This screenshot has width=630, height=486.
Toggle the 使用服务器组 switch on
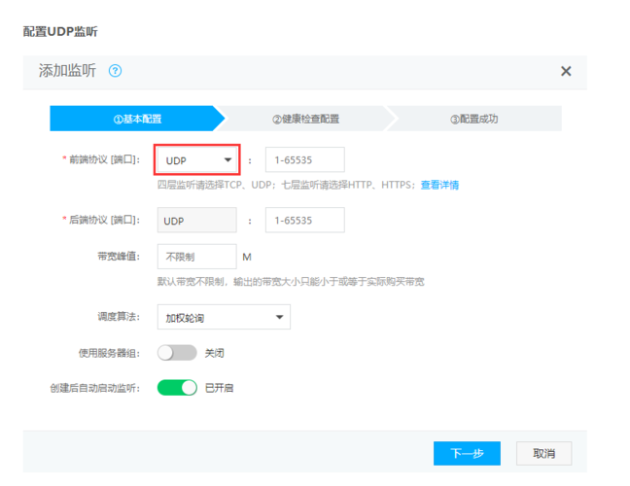177,353
